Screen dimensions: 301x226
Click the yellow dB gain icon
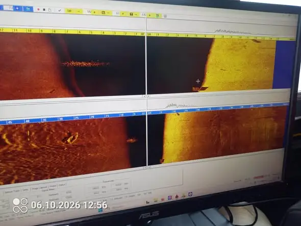69,11
